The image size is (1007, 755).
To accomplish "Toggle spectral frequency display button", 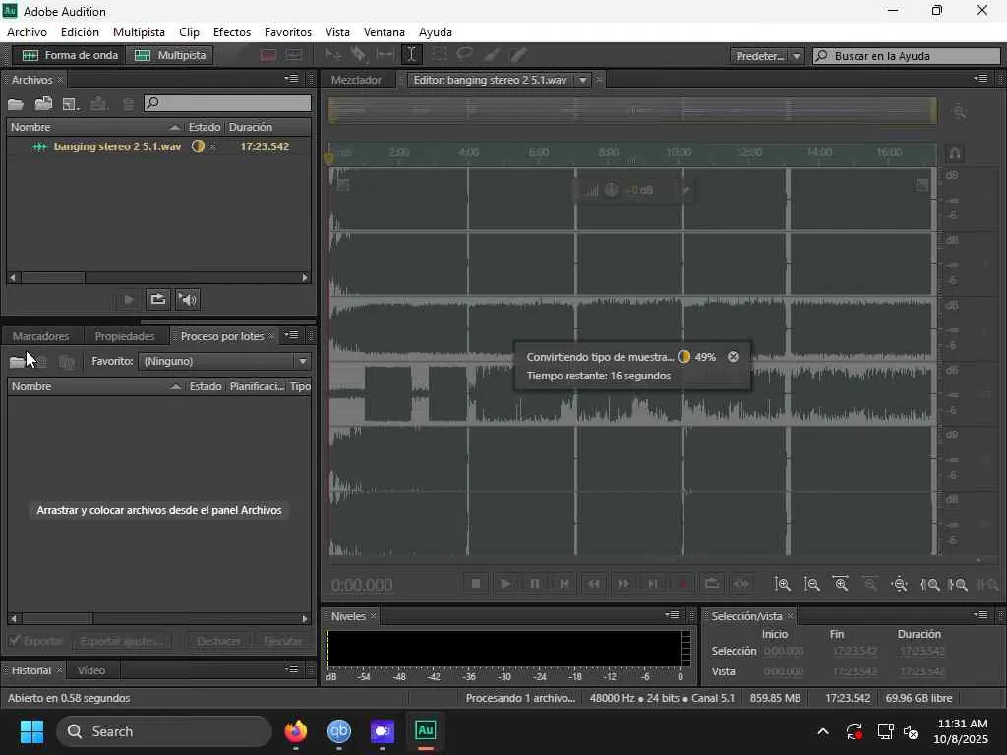I will pyautogui.click(x=268, y=55).
